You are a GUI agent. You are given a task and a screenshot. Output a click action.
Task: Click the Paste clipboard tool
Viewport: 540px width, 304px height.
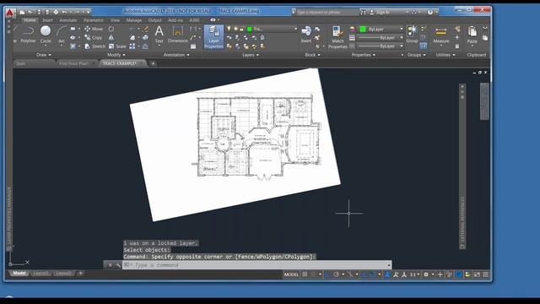click(472, 35)
